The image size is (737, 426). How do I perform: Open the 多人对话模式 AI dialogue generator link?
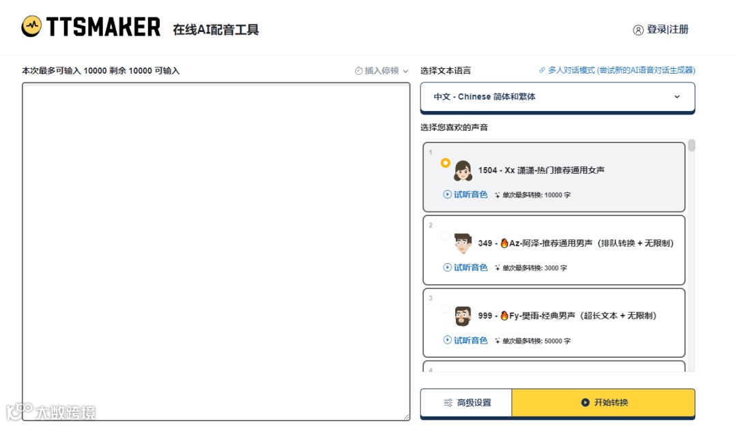point(621,70)
